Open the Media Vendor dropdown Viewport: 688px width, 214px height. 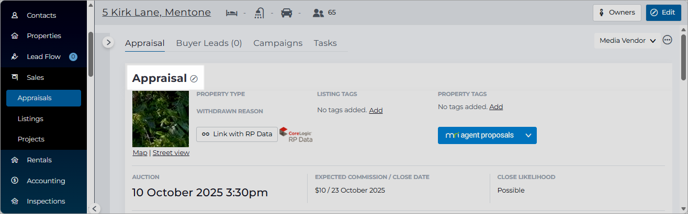pyautogui.click(x=627, y=40)
